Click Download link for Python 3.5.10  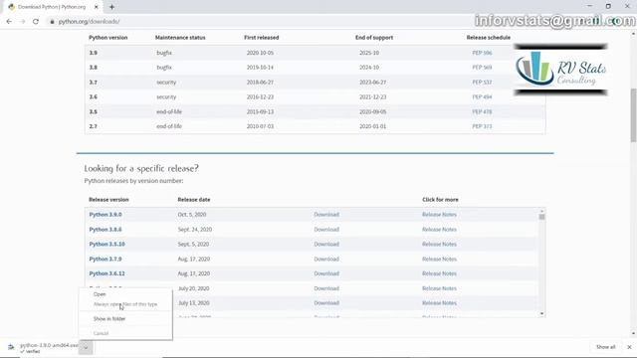tap(326, 244)
